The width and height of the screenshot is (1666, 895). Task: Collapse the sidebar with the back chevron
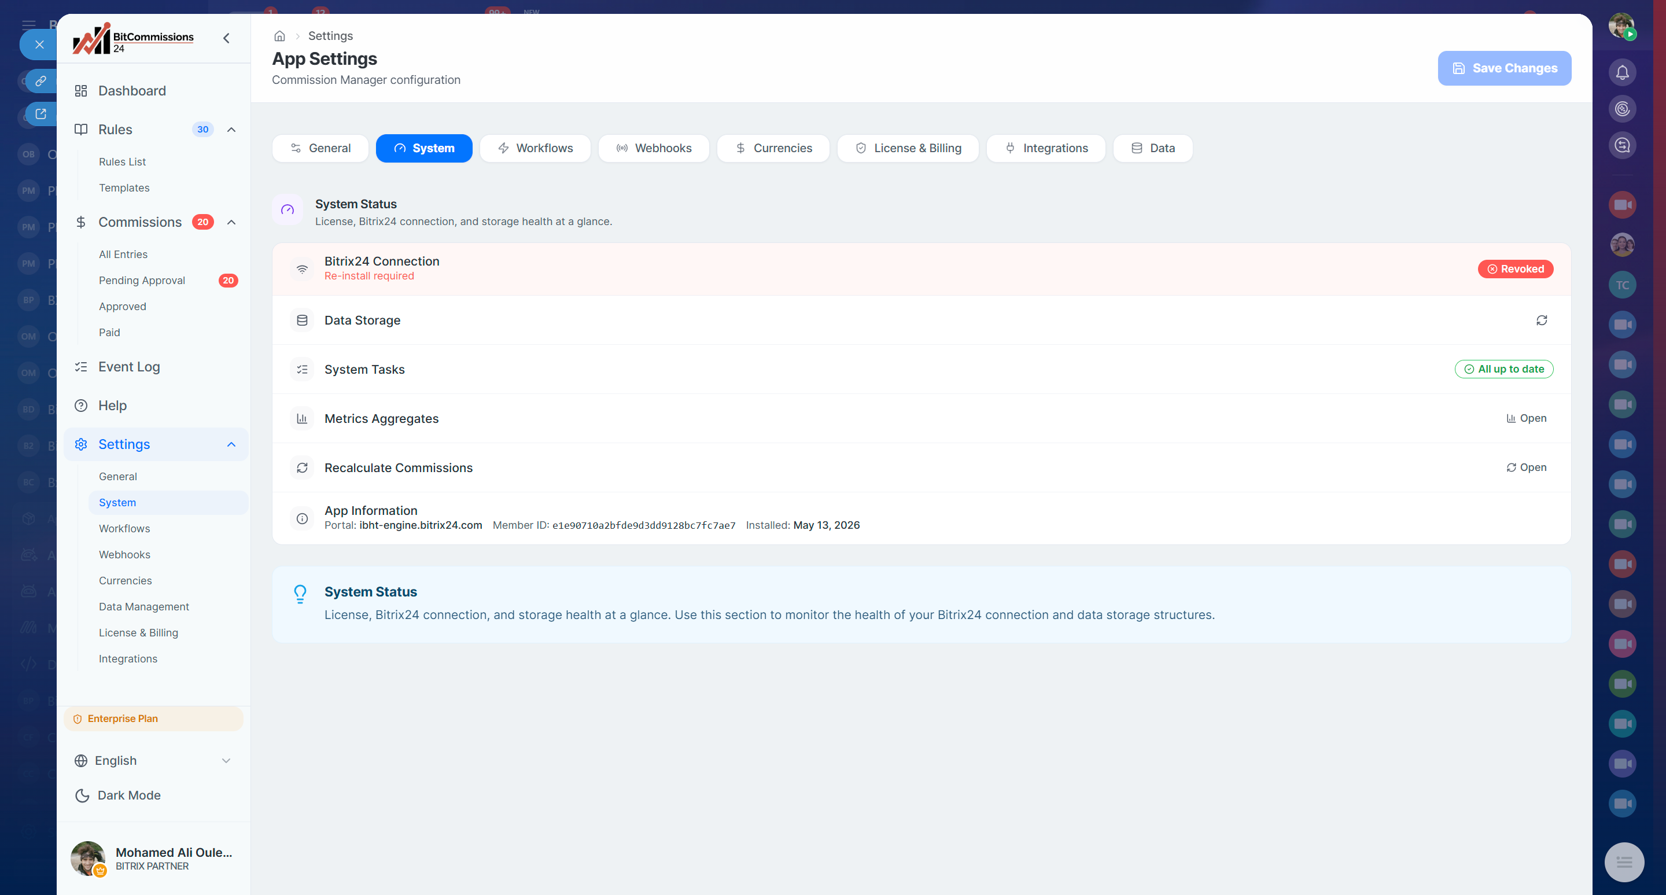[226, 38]
